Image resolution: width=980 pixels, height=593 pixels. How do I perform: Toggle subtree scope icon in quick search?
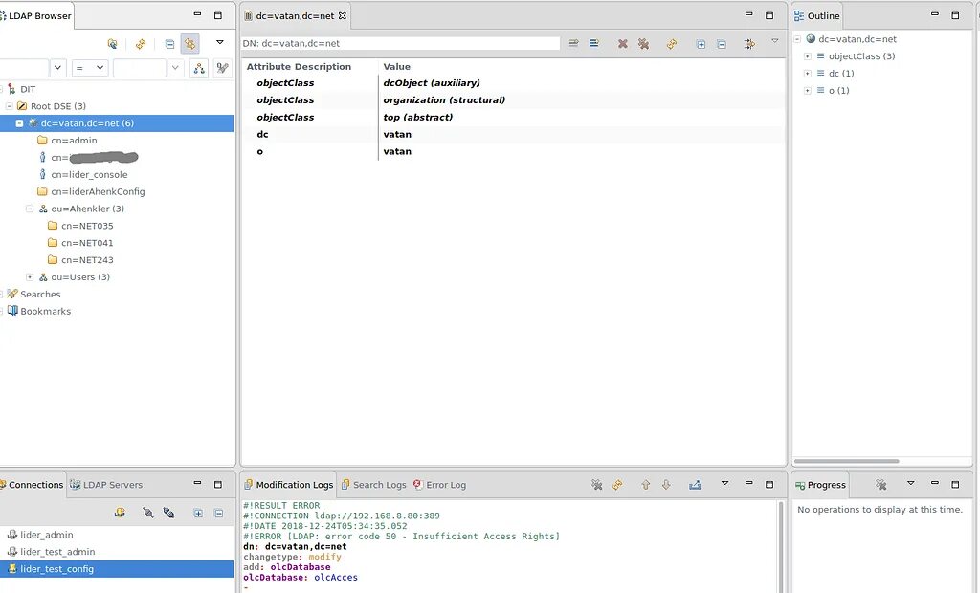click(199, 68)
